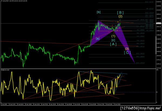This screenshot has width=162, height=111.
Task: Click the 15 Jun 14:30 time axis label
Action: pos(28,104)
